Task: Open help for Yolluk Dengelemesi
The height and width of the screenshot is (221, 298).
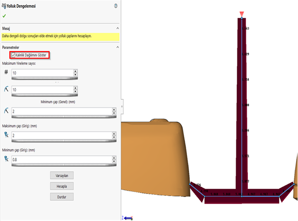Action: 115,6
